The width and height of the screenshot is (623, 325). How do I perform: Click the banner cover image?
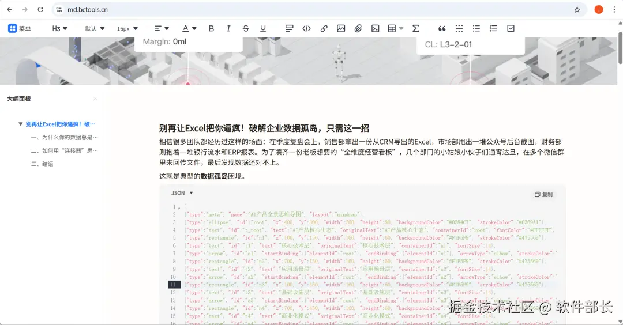click(308, 61)
